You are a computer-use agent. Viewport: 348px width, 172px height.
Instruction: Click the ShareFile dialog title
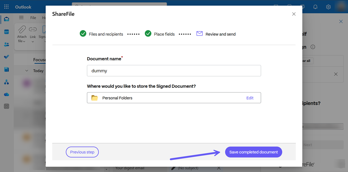[63, 14]
